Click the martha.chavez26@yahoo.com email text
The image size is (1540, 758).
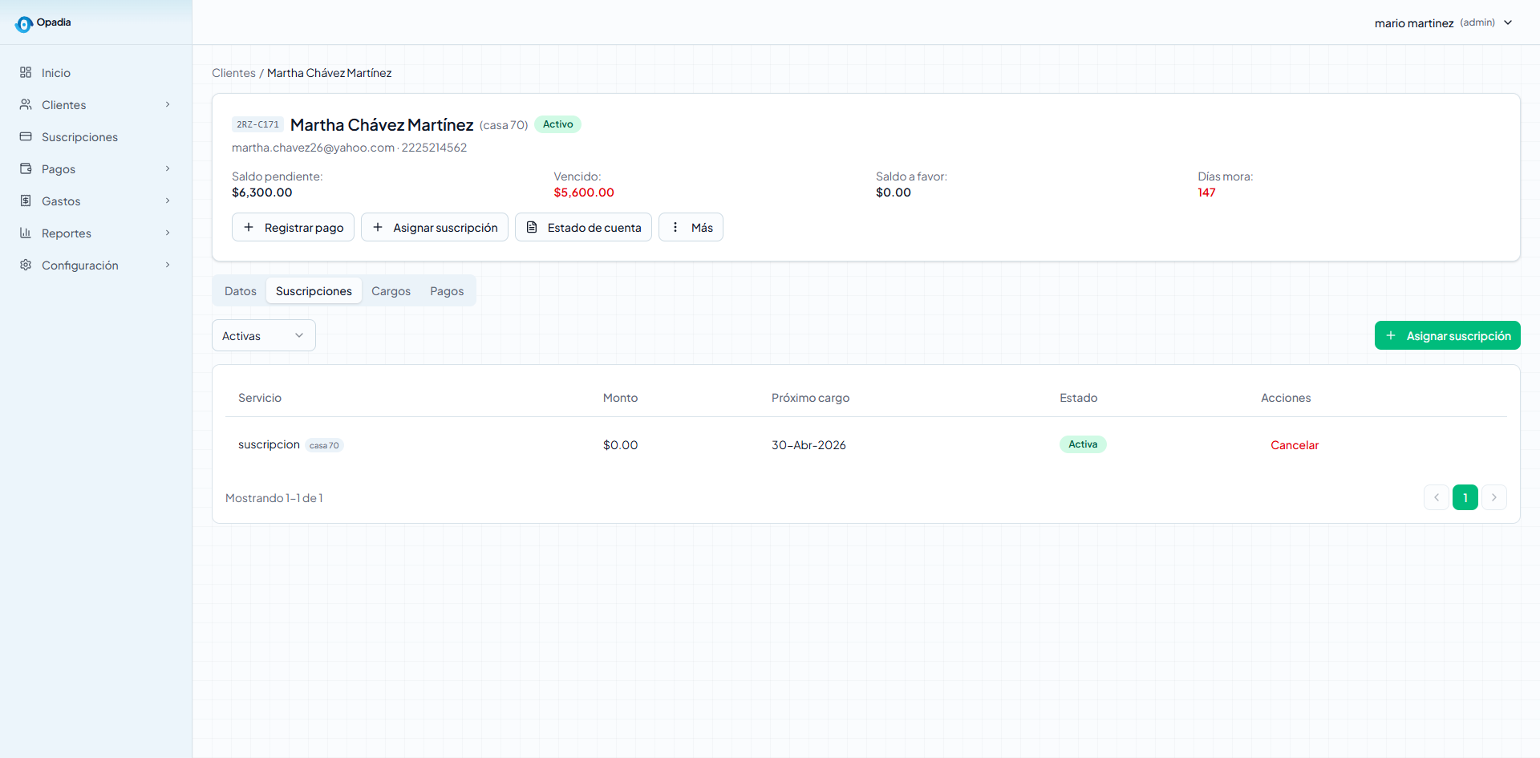[x=313, y=148]
